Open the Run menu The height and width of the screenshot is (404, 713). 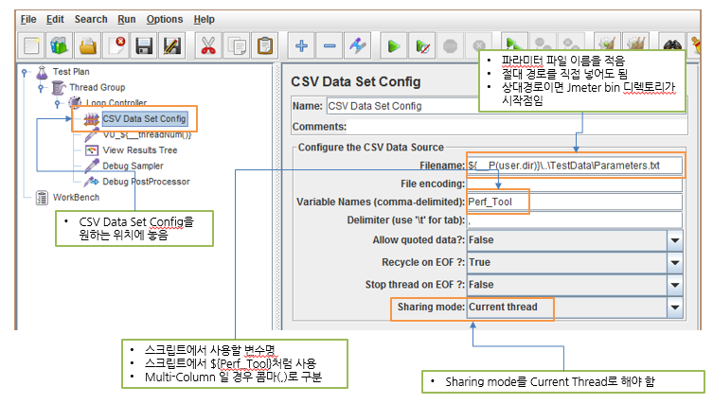pyautogui.click(x=127, y=19)
